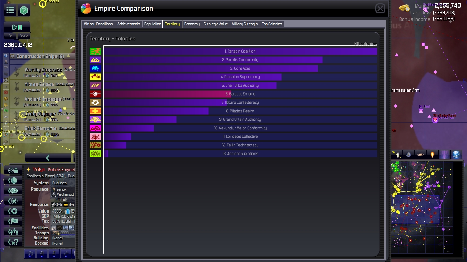The width and height of the screenshot is (467, 262).
Task: Click the Lorideos Collective flag icon
Action: [95, 136]
